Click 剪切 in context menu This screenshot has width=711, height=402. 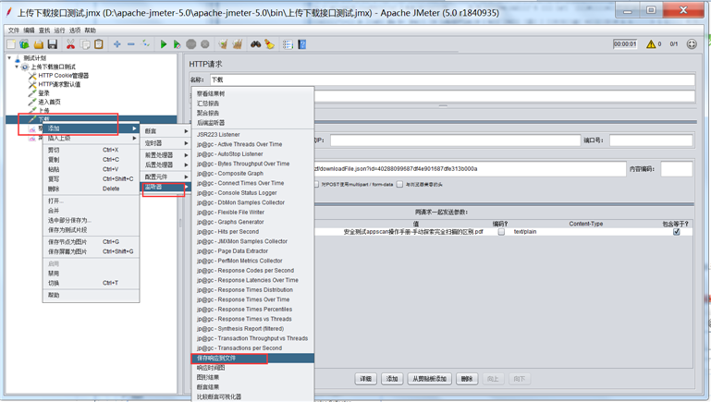pos(92,150)
